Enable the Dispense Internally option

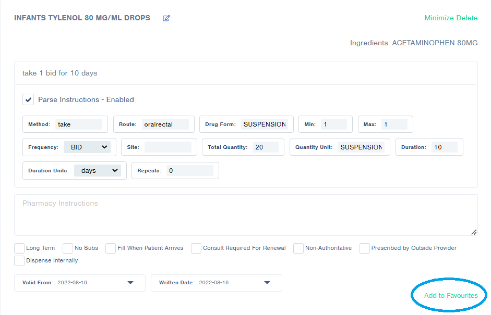[x=19, y=260]
